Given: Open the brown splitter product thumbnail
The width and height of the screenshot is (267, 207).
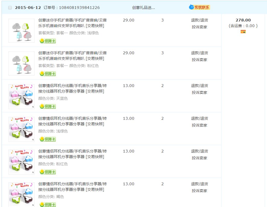Looking at the screenshot, I should tap(22, 194).
